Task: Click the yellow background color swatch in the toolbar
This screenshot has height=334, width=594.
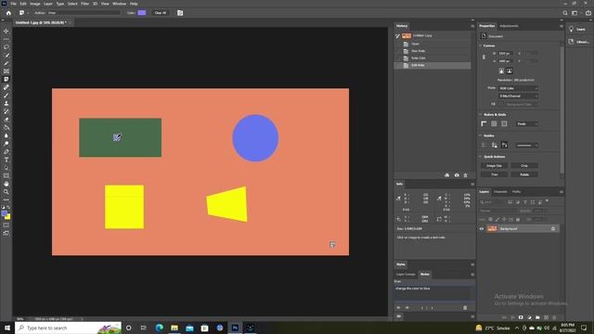Action: pyautogui.click(x=8, y=217)
